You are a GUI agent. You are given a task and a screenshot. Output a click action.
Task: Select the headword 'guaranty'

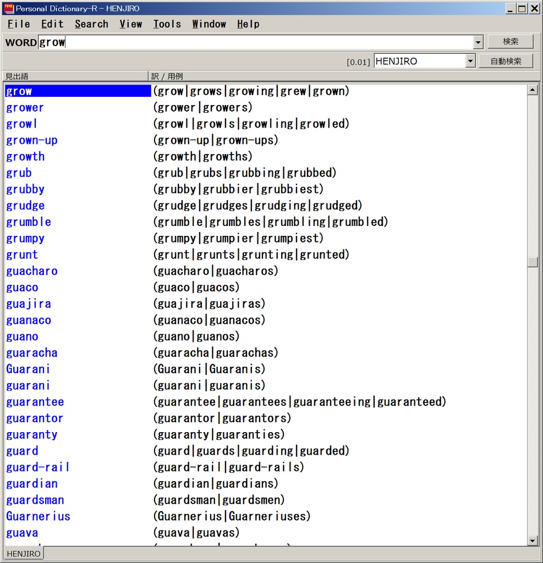pos(31,435)
